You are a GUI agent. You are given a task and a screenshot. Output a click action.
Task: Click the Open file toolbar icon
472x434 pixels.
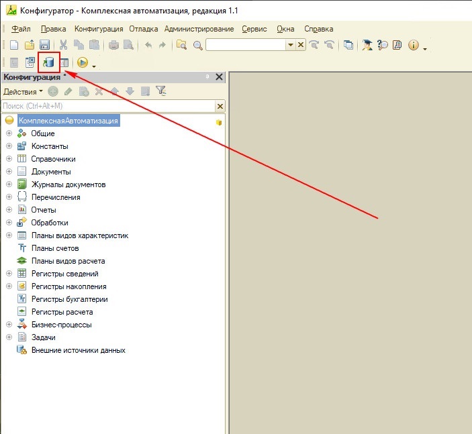click(30, 45)
